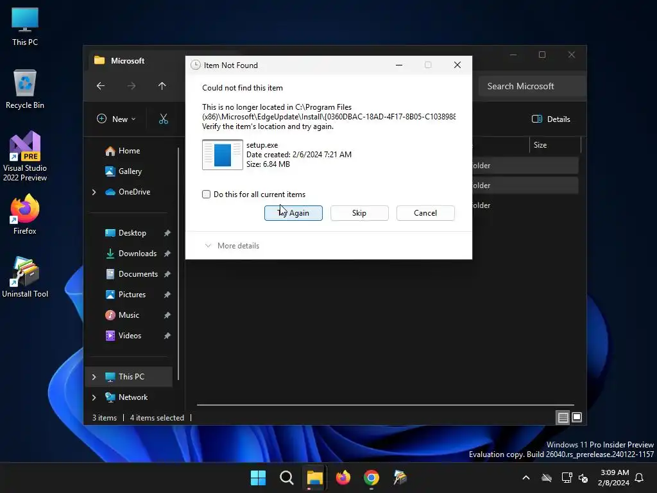Image resolution: width=657 pixels, height=493 pixels.
Task: Click the forward navigation arrow
Action: point(132,86)
